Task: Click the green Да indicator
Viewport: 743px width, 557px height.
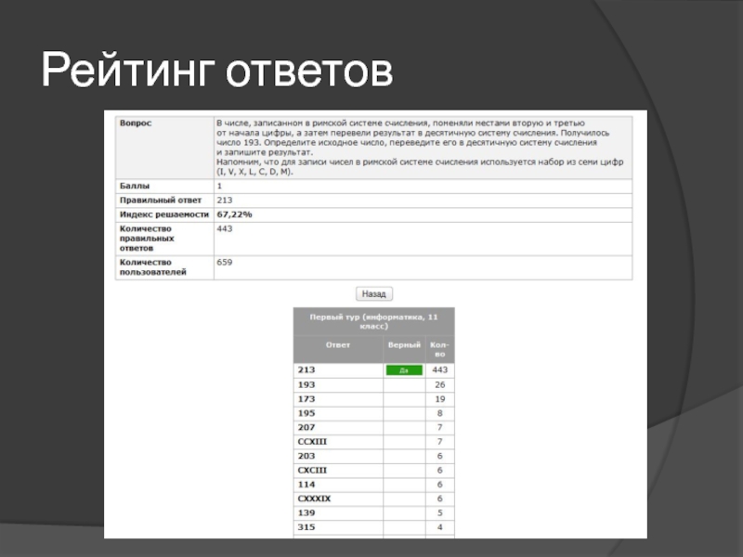Action: point(404,369)
